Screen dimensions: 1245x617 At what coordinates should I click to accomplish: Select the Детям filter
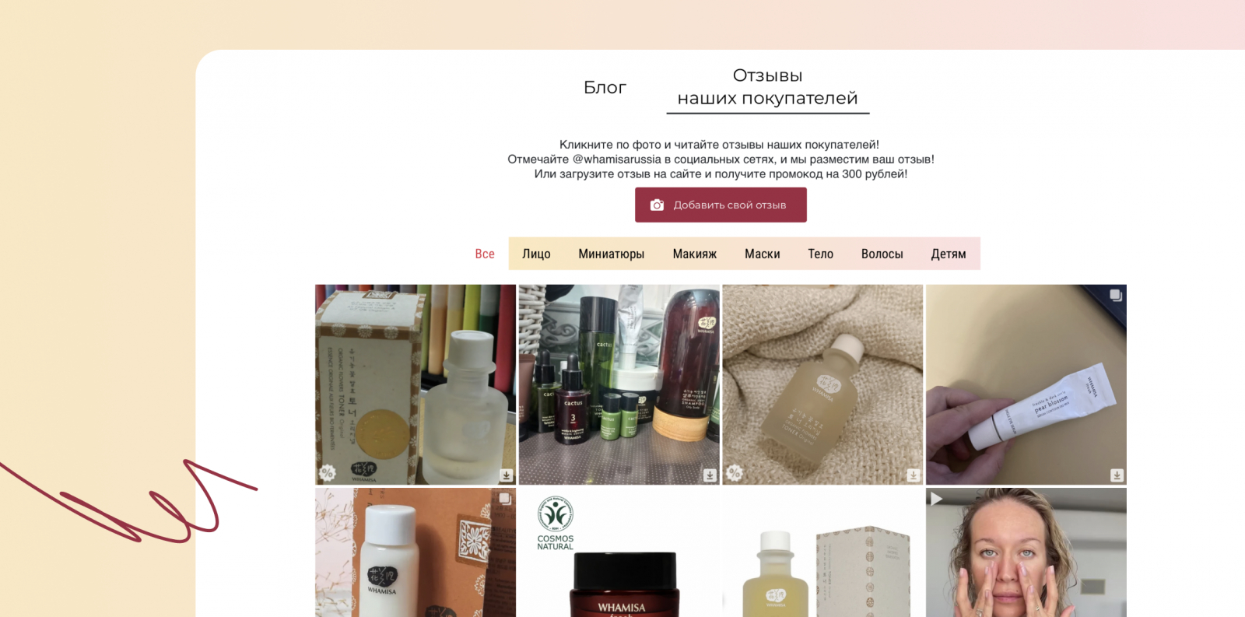click(949, 254)
